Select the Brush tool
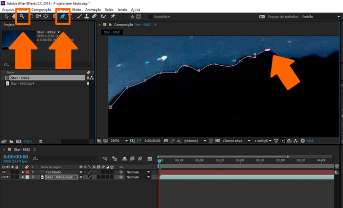Screen dimensions: 343x208 pos(79,16)
